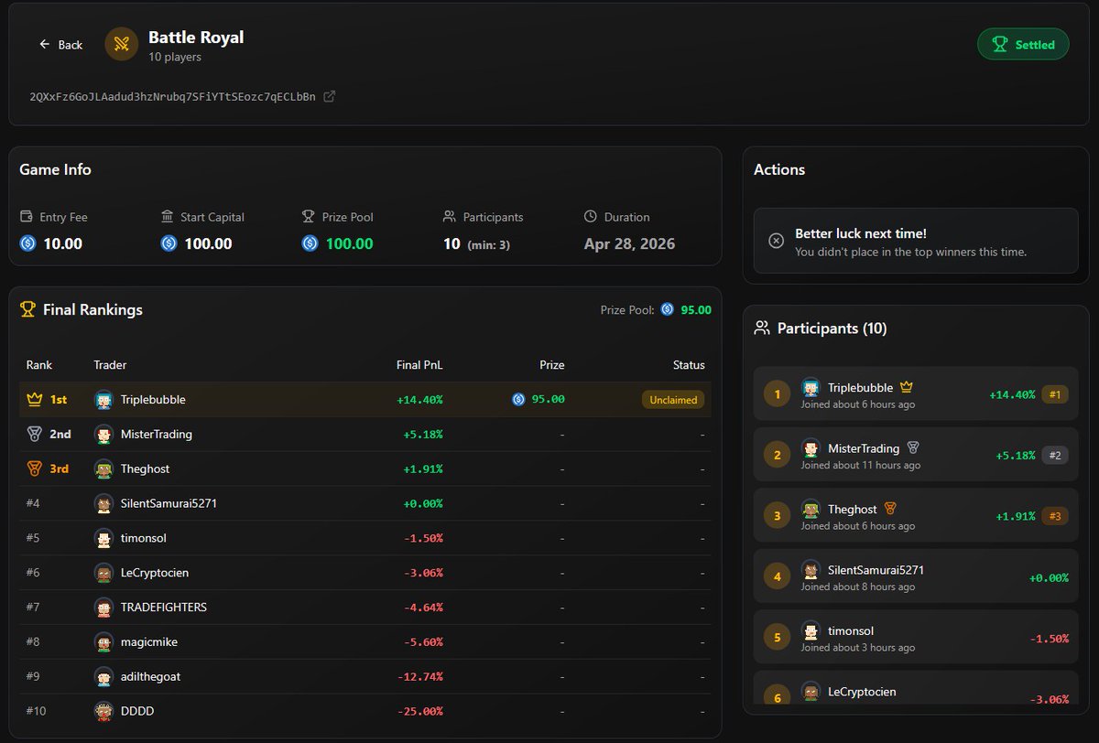The height and width of the screenshot is (743, 1099).
Task: Click the Settled status badge
Action: click(1023, 44)
